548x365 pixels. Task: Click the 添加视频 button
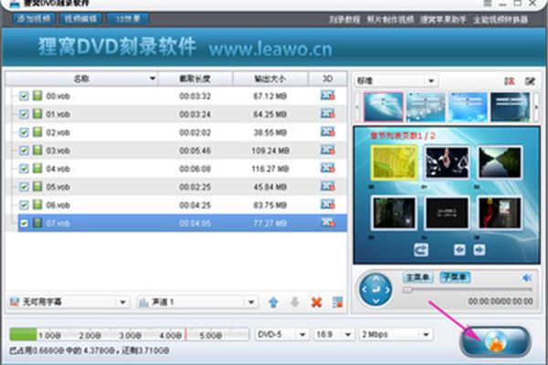coord(34,18)
